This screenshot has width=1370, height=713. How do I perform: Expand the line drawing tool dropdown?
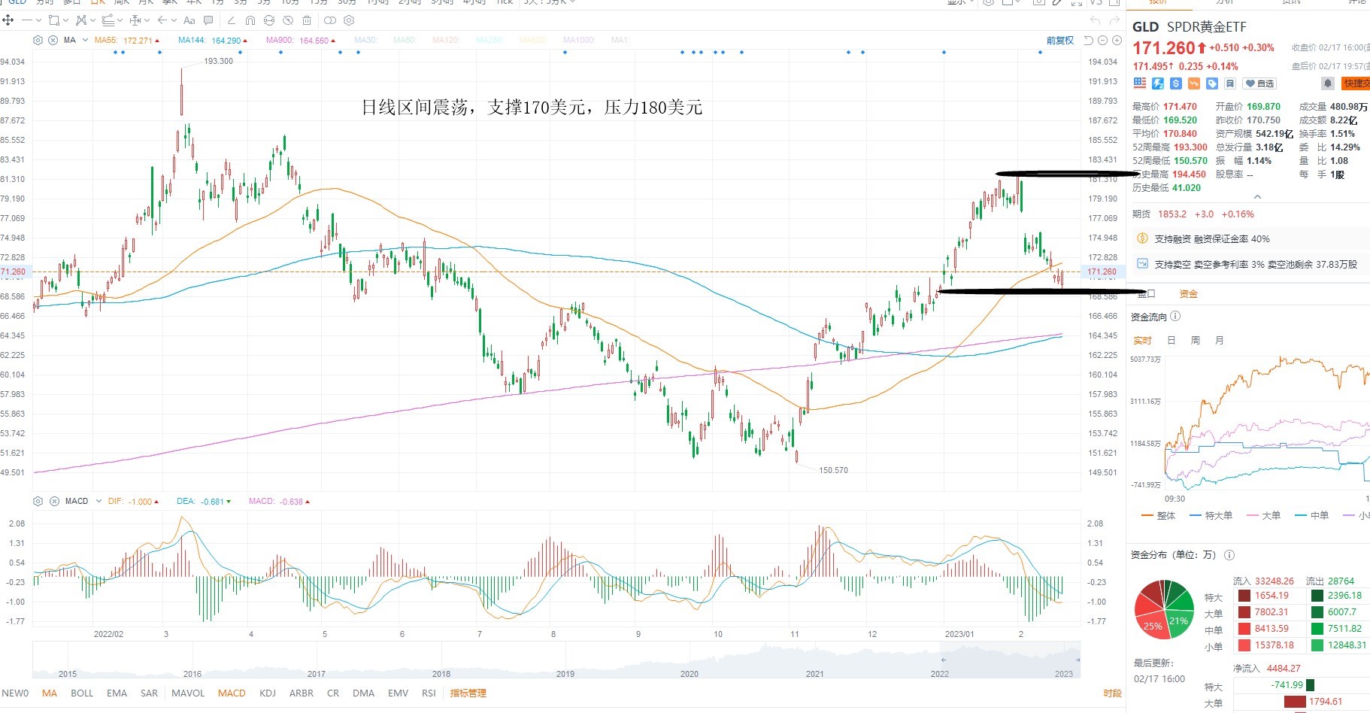click(38, 20)
